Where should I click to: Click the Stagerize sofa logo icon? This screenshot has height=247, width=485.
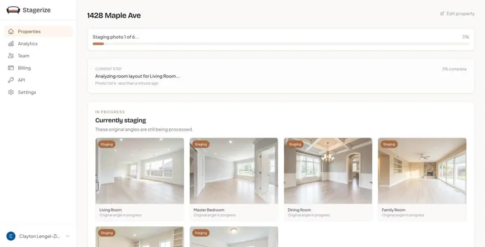[13, 10]
